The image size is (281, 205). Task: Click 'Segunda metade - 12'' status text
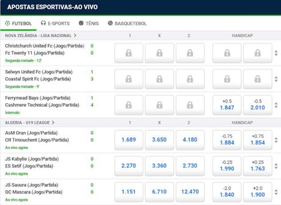coord(23,60)
